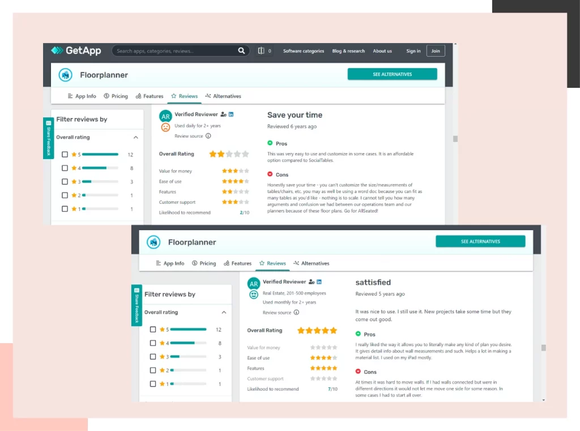The image size is (580, 431).
Task: Click Review source info icon, upper review
Action: pos(208,136)
